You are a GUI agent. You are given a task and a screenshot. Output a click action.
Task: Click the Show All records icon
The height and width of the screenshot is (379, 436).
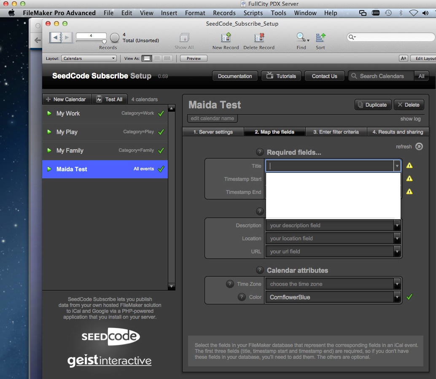184,38
